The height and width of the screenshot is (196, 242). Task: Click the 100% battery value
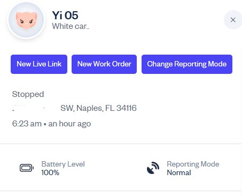(50, 172)
